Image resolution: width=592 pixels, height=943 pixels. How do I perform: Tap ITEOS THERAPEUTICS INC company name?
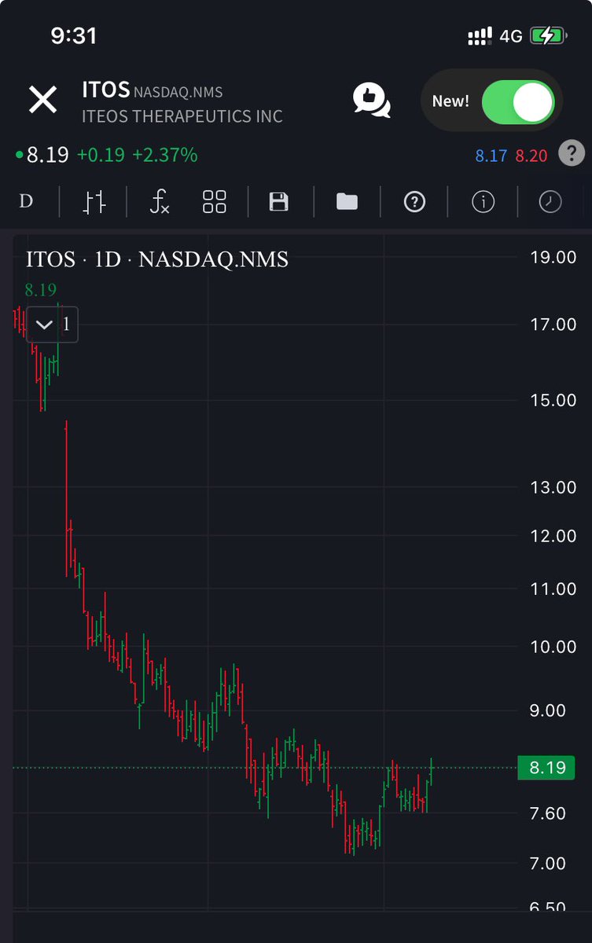[182, 116]
